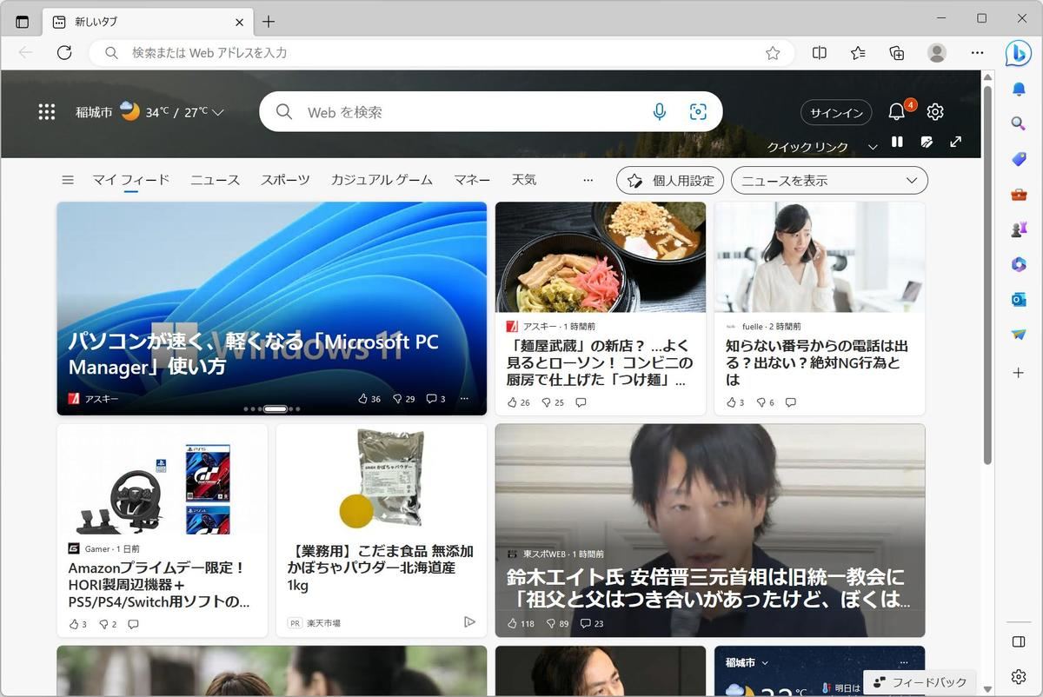Open the Microsoft 365 sidebar icon

click(x=1019, y=264)
